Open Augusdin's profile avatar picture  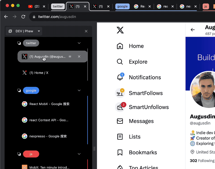pos(203,89)
